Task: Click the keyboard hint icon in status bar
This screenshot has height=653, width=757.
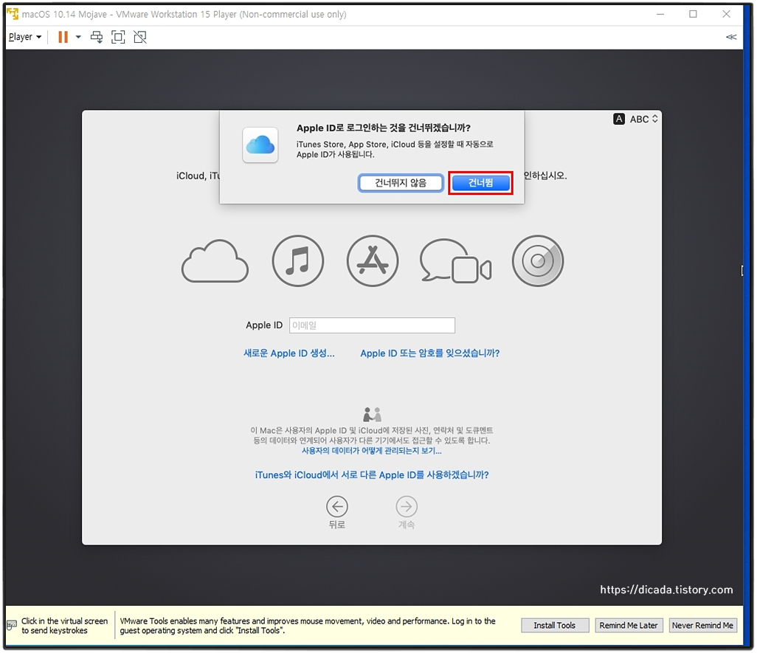Action: point(12,626)
